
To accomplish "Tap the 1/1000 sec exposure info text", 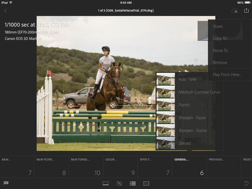I will coord(37,25).
